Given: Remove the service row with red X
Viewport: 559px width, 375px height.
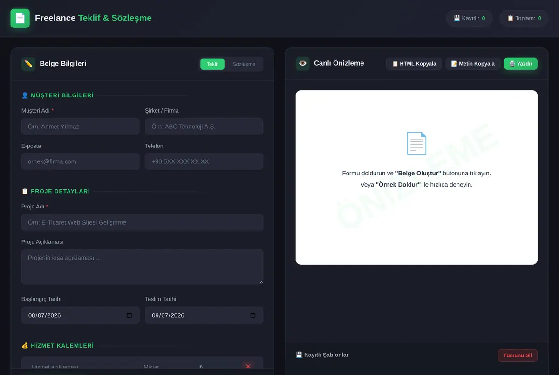Looking at the screenshot, I should pos(248,367).
